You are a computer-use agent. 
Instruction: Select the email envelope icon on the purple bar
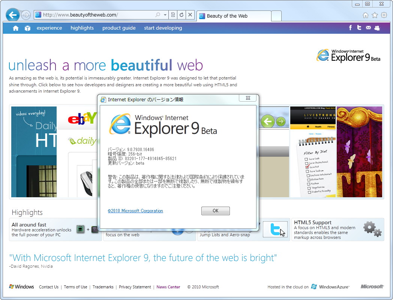tap(368, 27)
